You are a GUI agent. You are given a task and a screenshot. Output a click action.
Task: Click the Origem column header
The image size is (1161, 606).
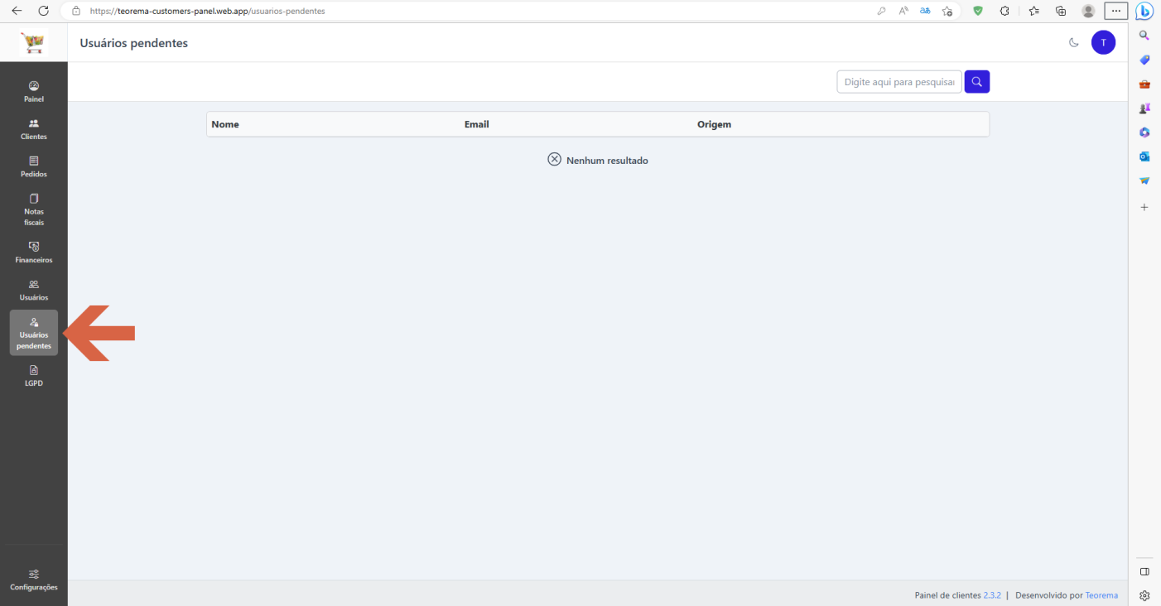click(714, 124)
